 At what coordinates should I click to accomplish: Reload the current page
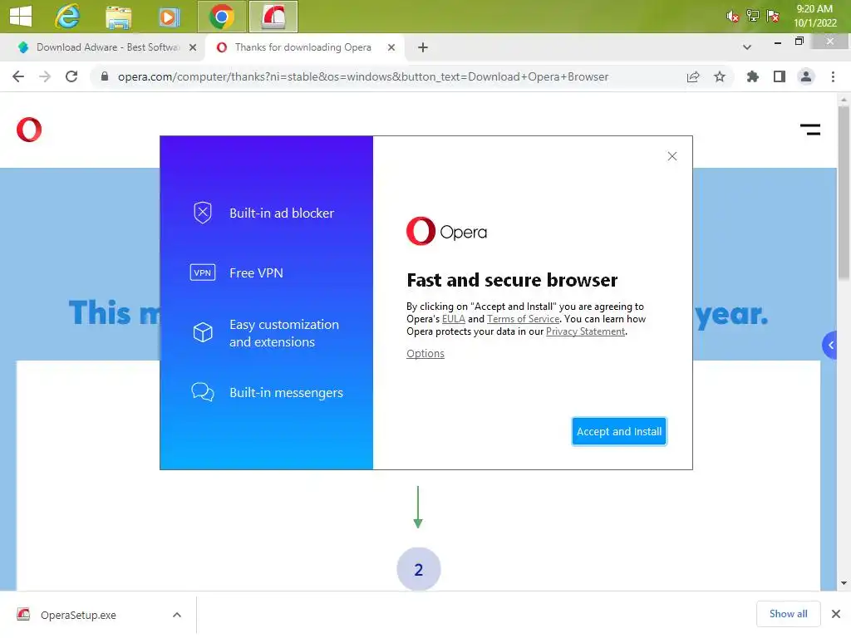tap(71, 76)
